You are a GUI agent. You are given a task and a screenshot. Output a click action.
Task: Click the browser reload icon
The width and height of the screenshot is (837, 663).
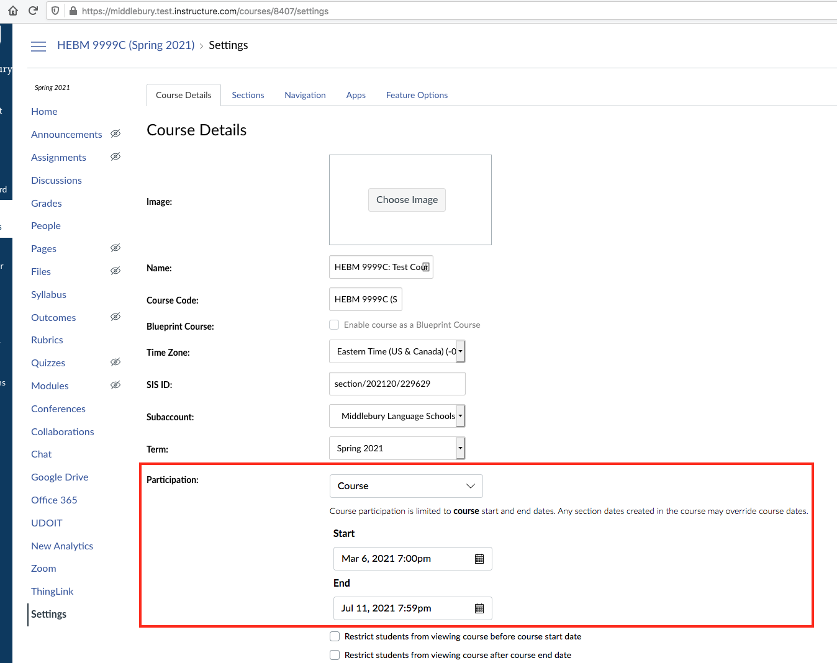tap(34, 11)
